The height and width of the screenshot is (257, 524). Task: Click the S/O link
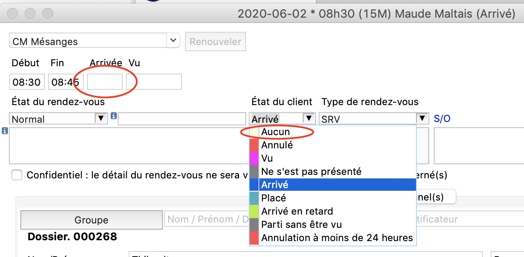coord(442,119)
